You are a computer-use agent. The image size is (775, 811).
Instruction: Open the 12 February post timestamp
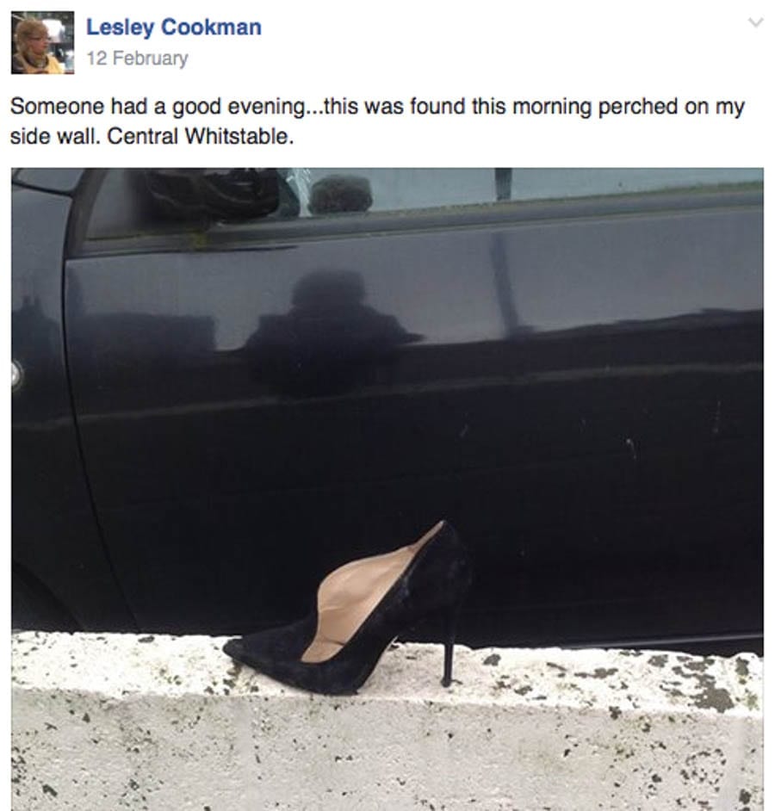click(137, 58)
